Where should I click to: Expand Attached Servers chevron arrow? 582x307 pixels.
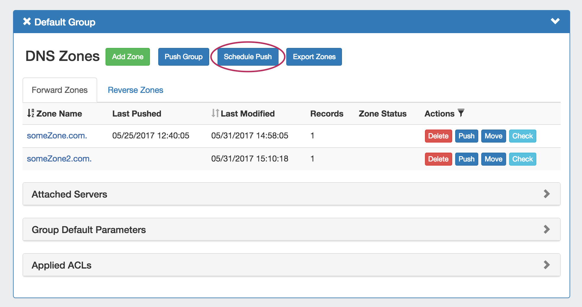[546, 194]
